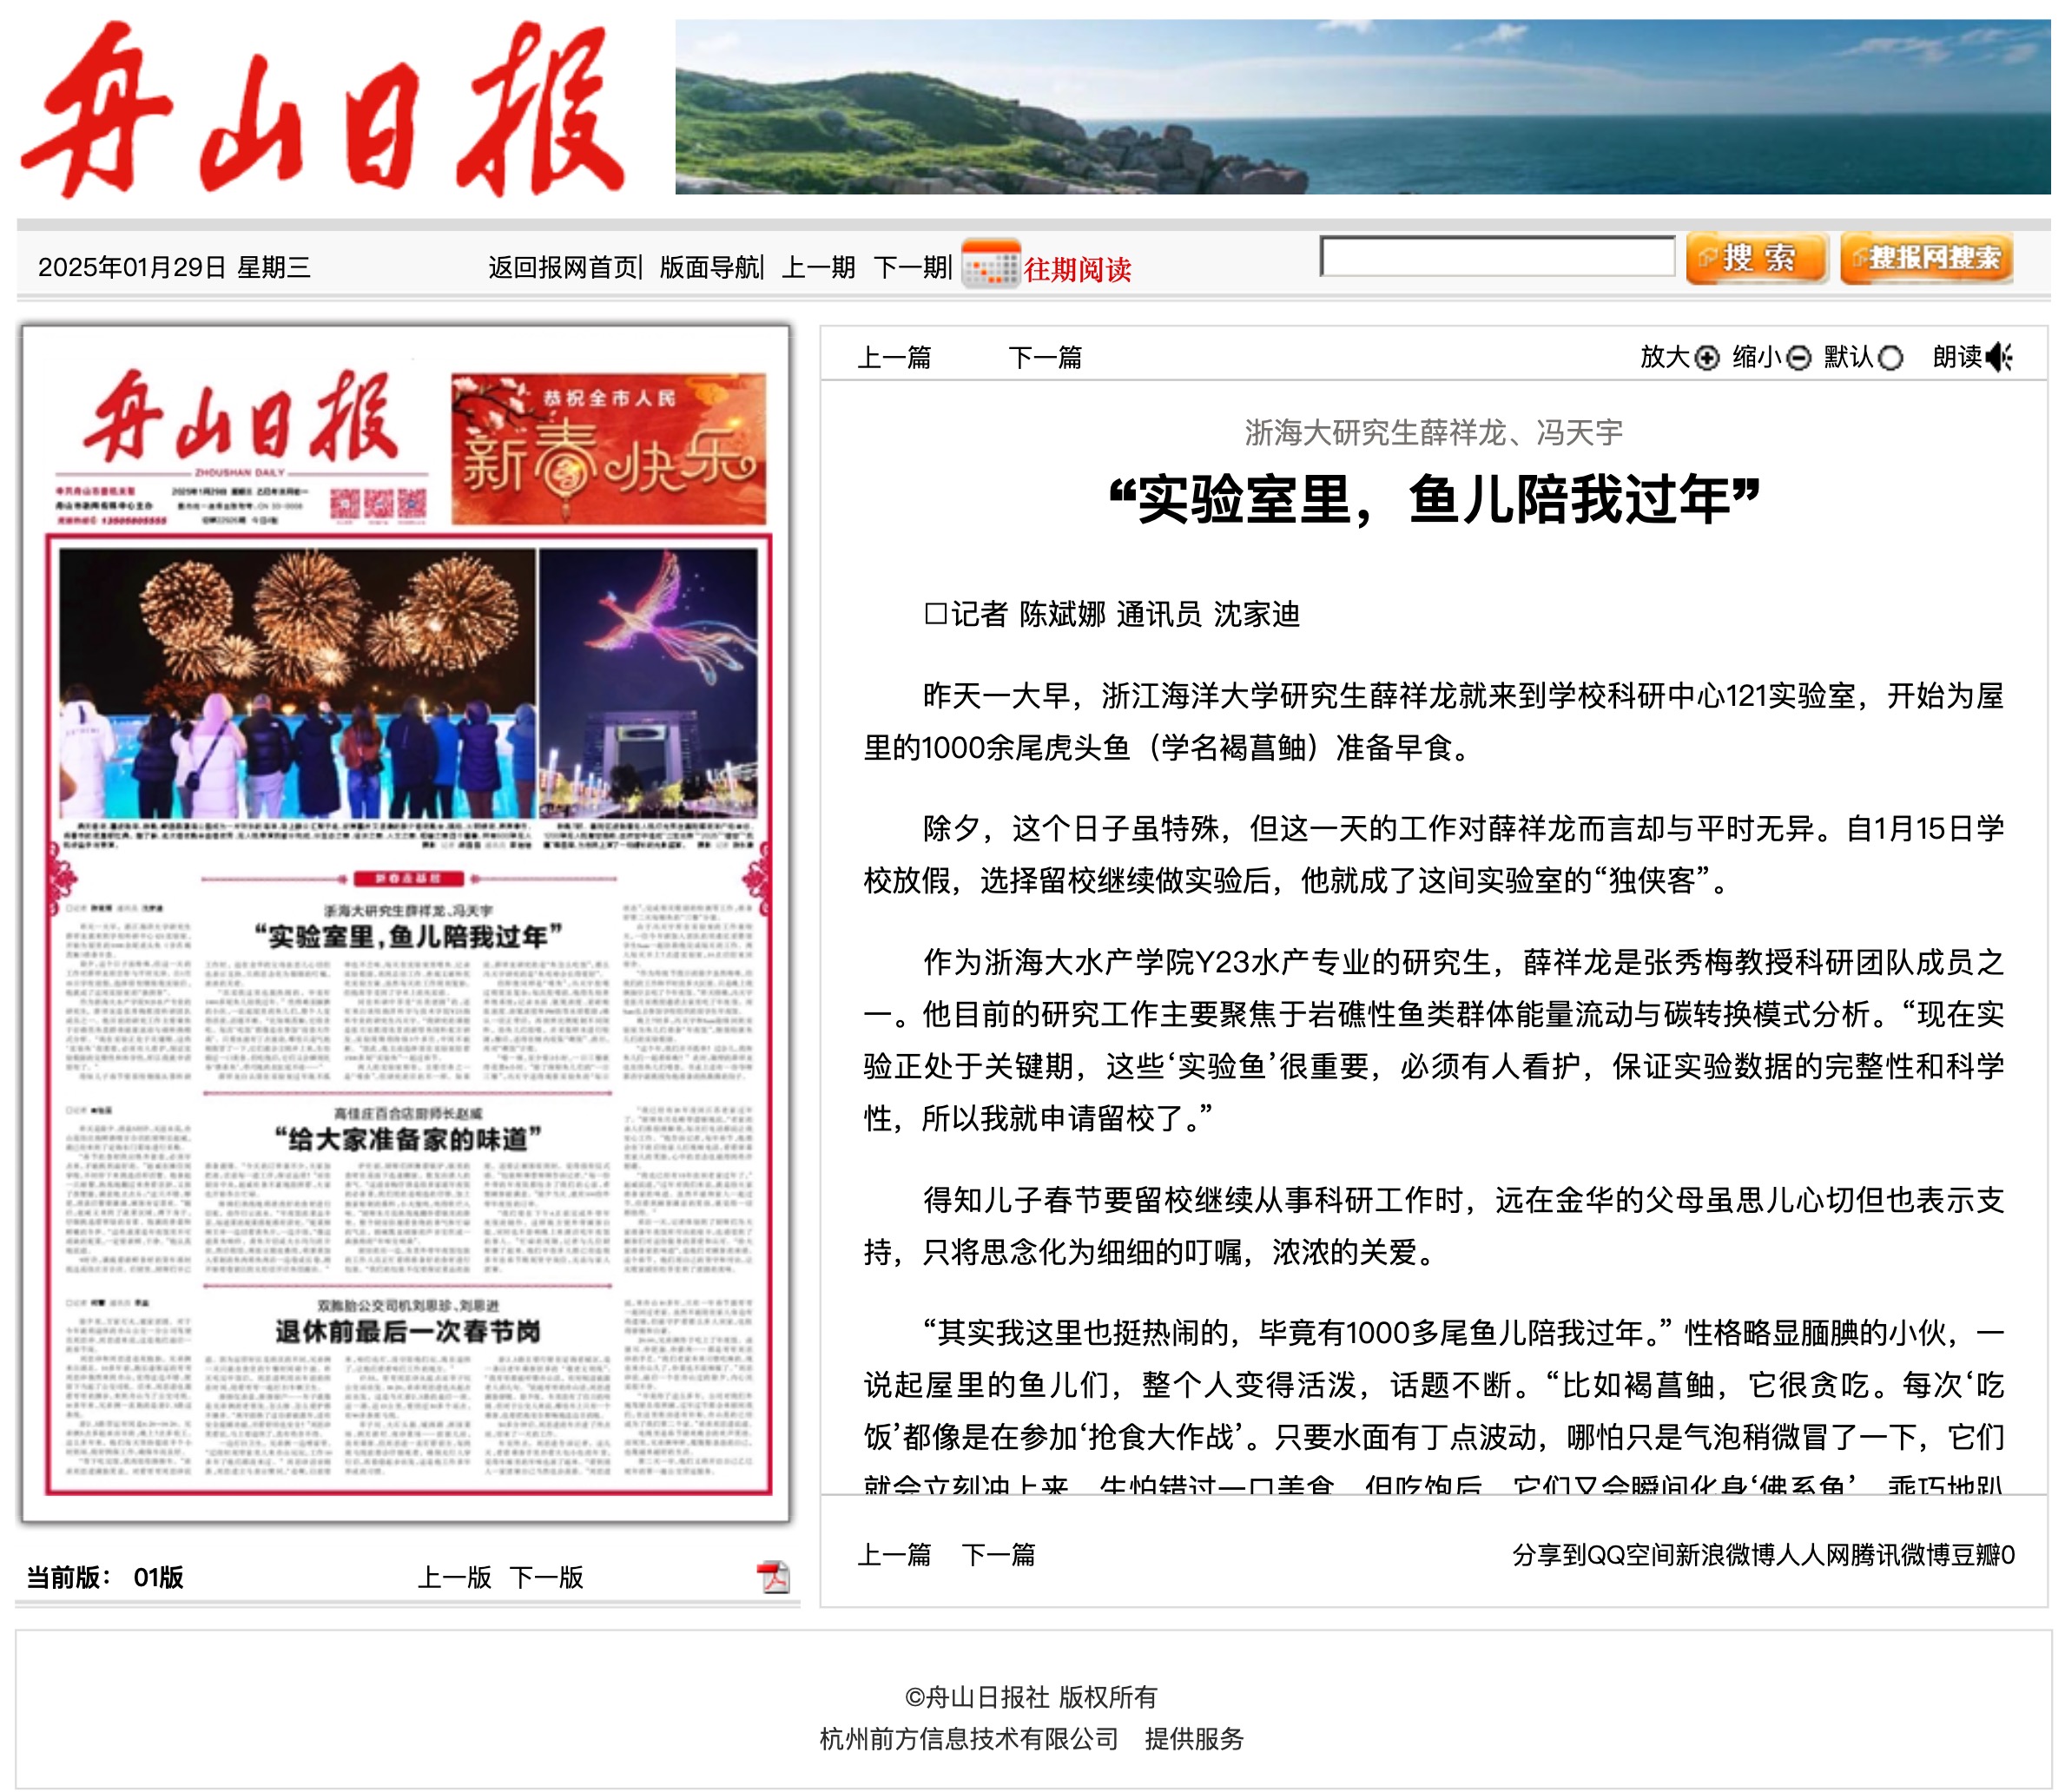Click ©舟山日报社 版权所有 footer text
This screenshot has height=1792, width=2065.
point(1031,1697)
